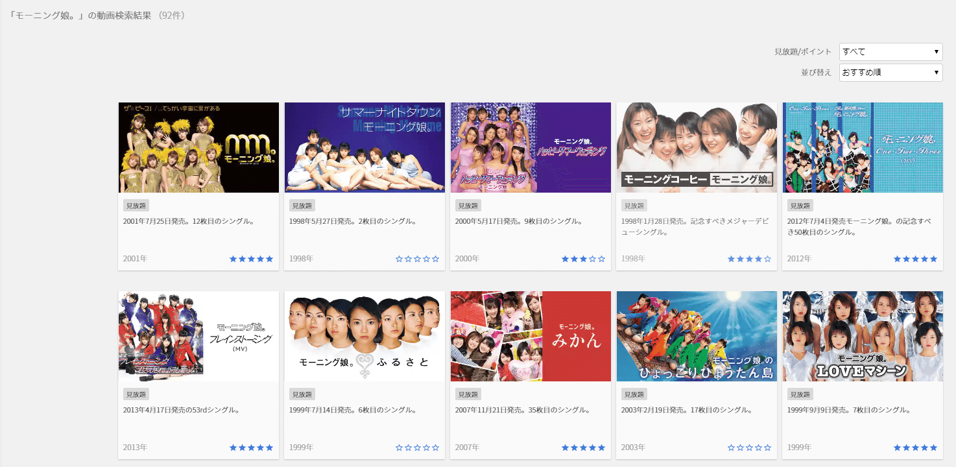Click the 2013年 year label
The height and width of the screenshot is (467, 956).
click(135, 448)
